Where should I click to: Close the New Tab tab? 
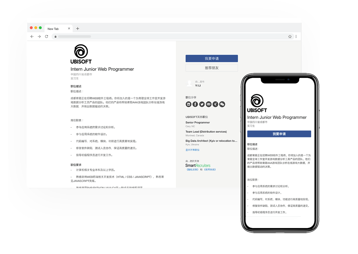tap(69, 29)
